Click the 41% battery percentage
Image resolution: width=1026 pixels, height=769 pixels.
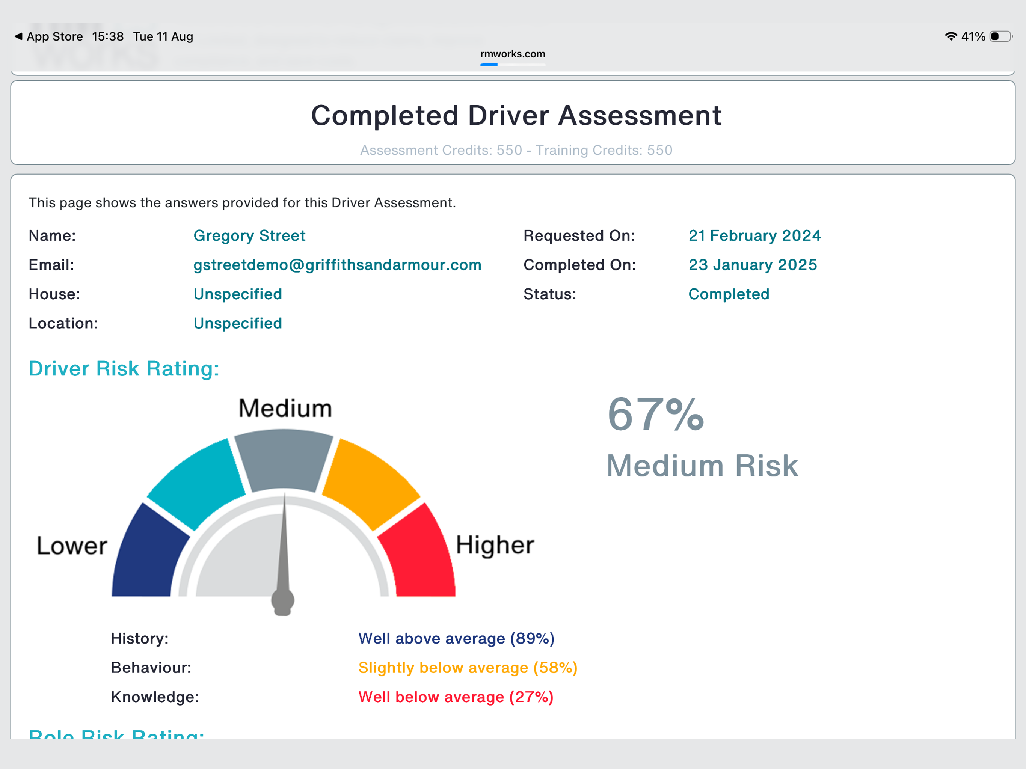click(973, 36)
